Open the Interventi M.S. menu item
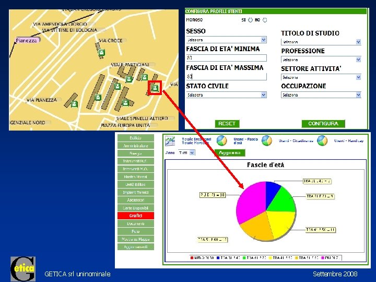The image size is (376, 282). [x=135, y=161]
